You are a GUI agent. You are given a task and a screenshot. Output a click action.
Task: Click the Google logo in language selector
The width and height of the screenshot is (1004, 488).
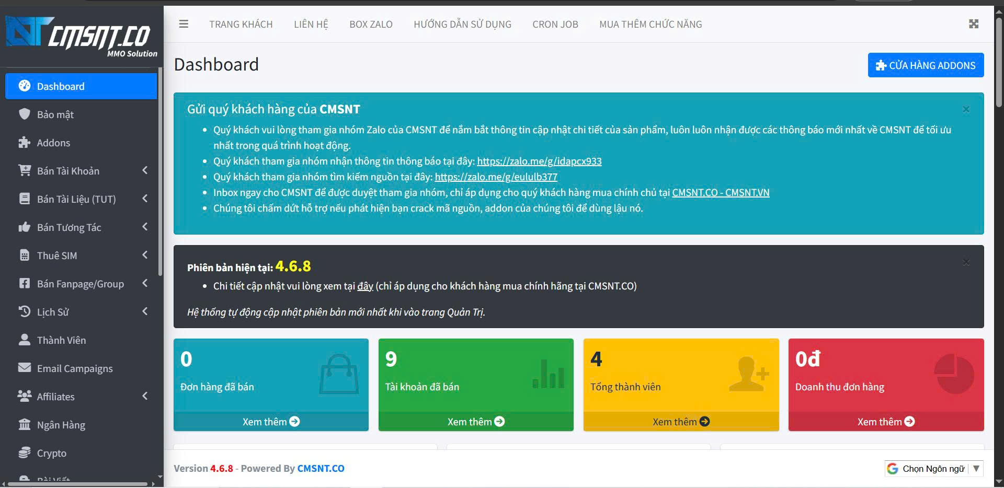click(893, 469)
